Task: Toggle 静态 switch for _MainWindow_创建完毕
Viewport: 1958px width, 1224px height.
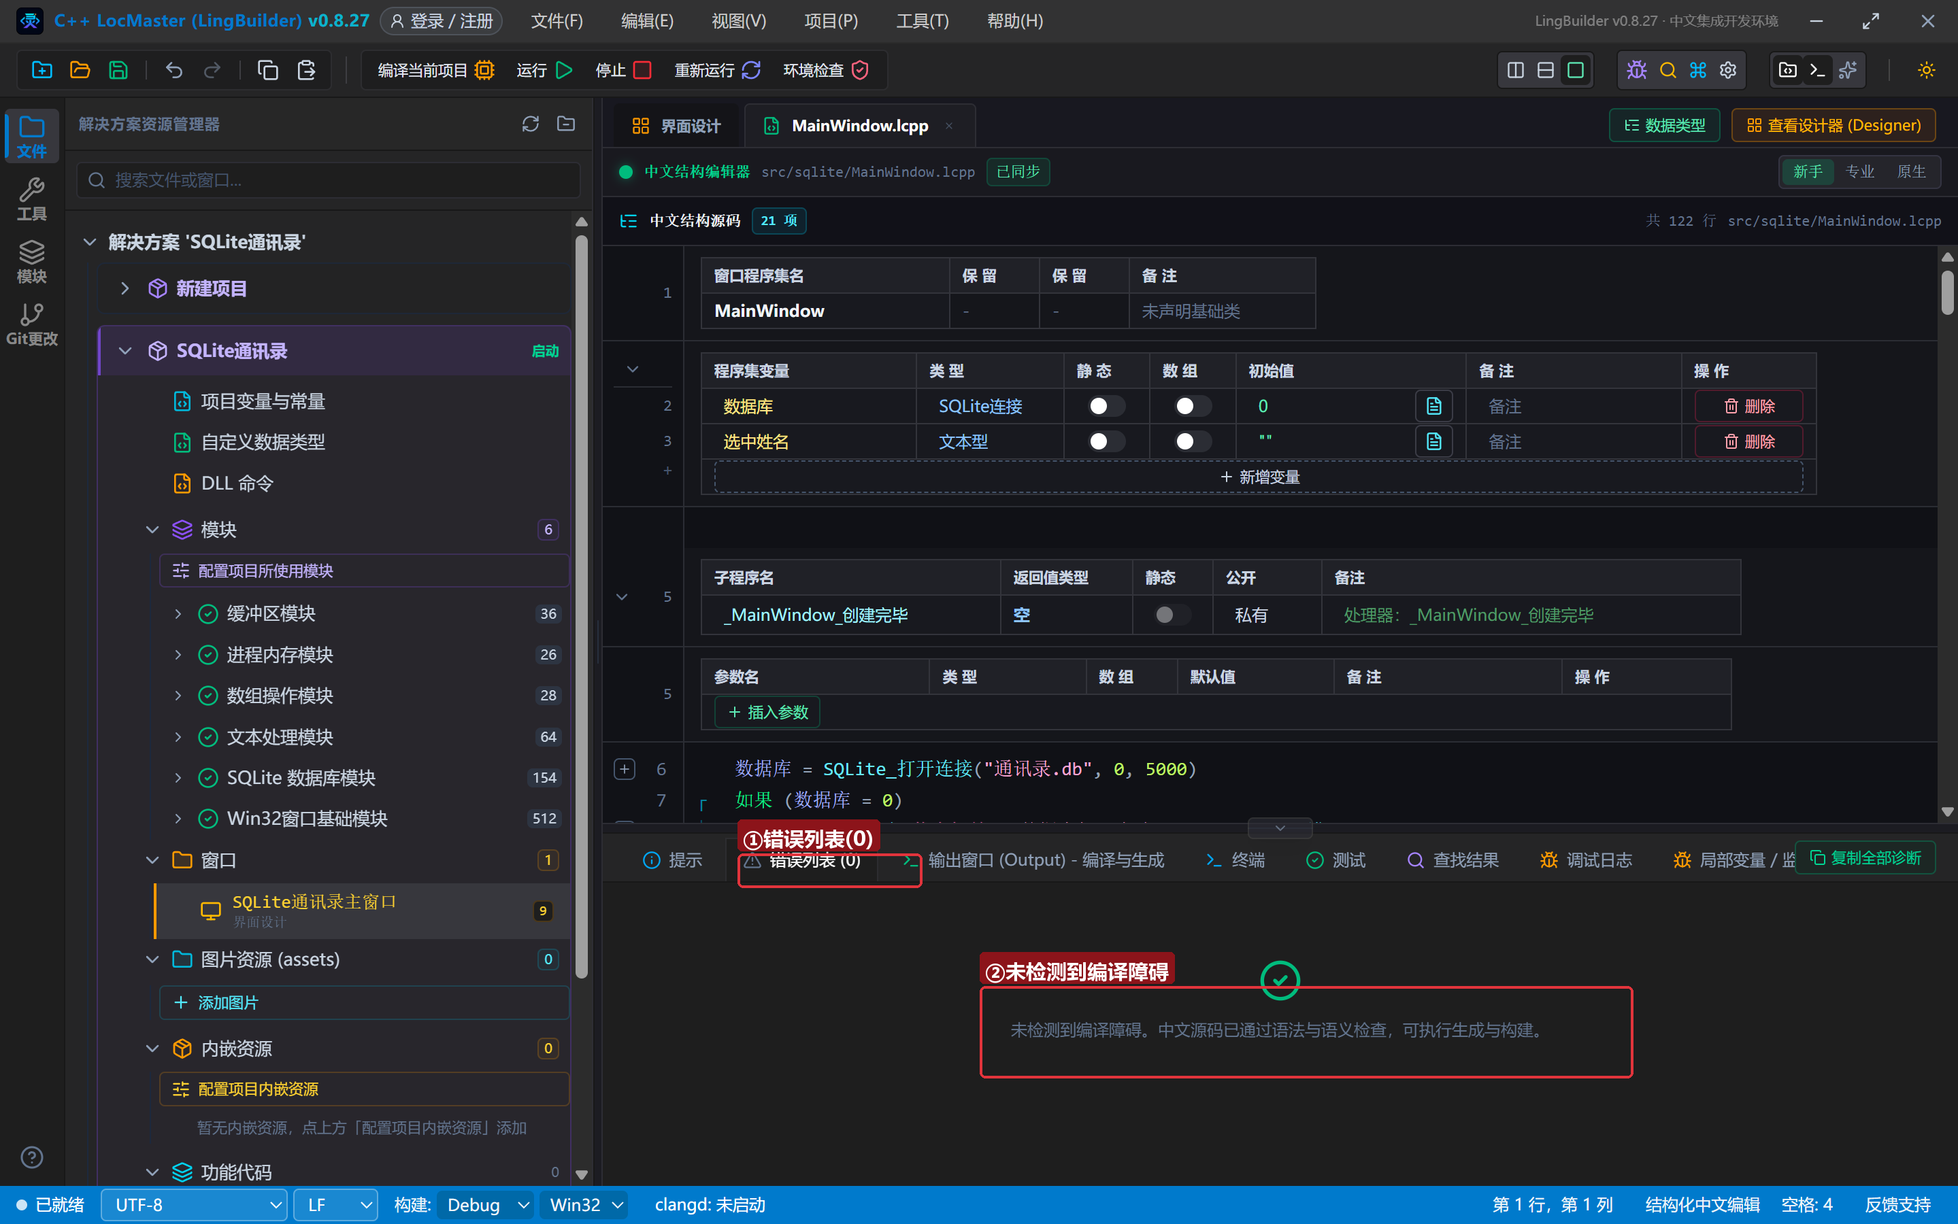Action: [x=1172, y=615]
